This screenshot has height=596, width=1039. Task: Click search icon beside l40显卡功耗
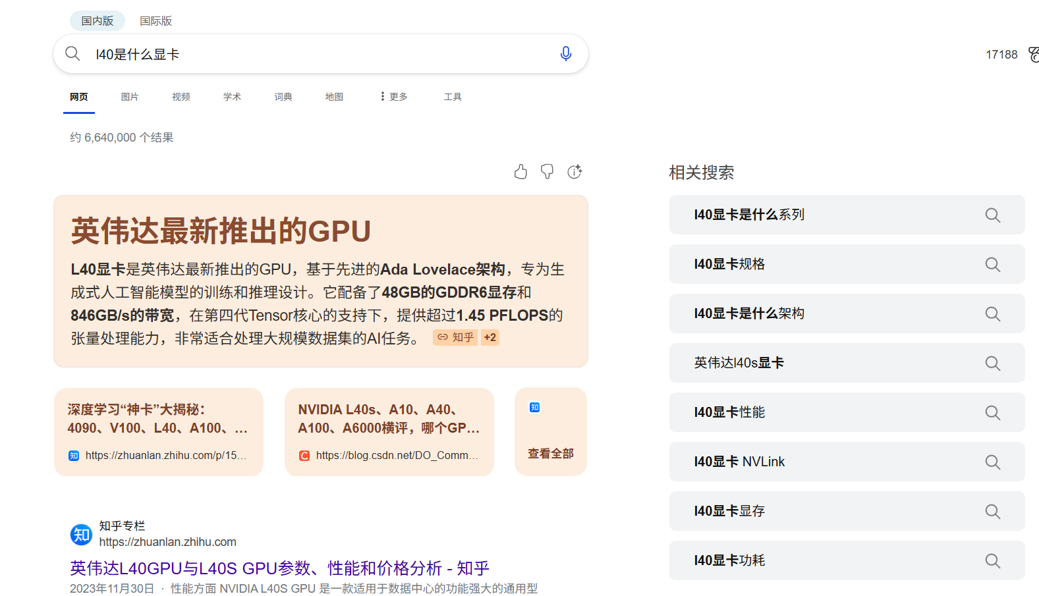coord(992,560)
